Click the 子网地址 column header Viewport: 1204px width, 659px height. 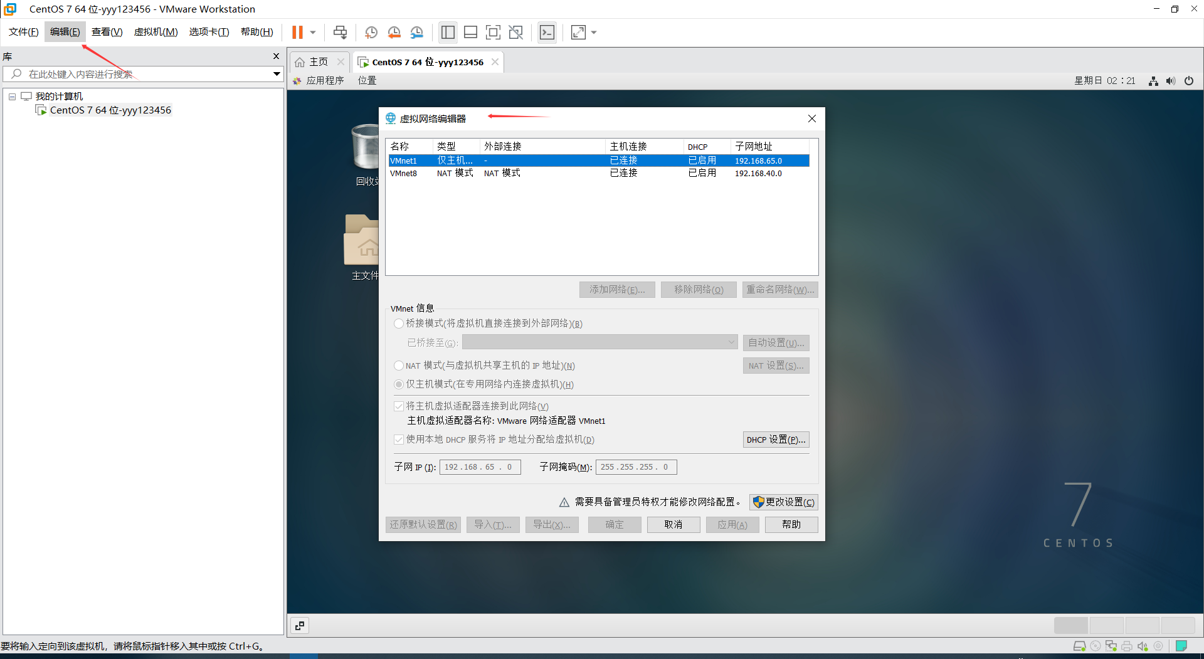[771, 146]
